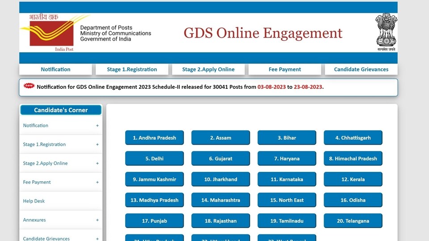Expand Notification in Candidate's Corner
This screenshot has width=429, height=241.
(61, 125)
